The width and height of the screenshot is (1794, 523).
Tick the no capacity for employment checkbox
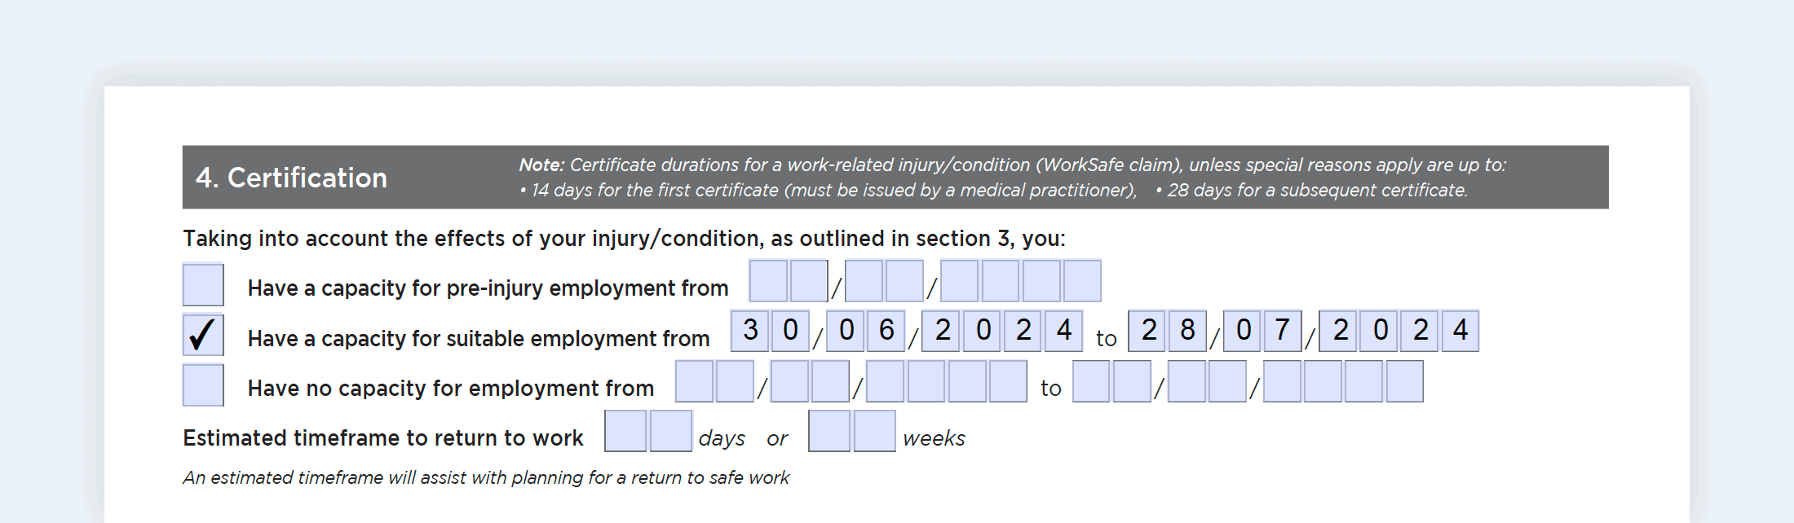[x=203, y=385]
